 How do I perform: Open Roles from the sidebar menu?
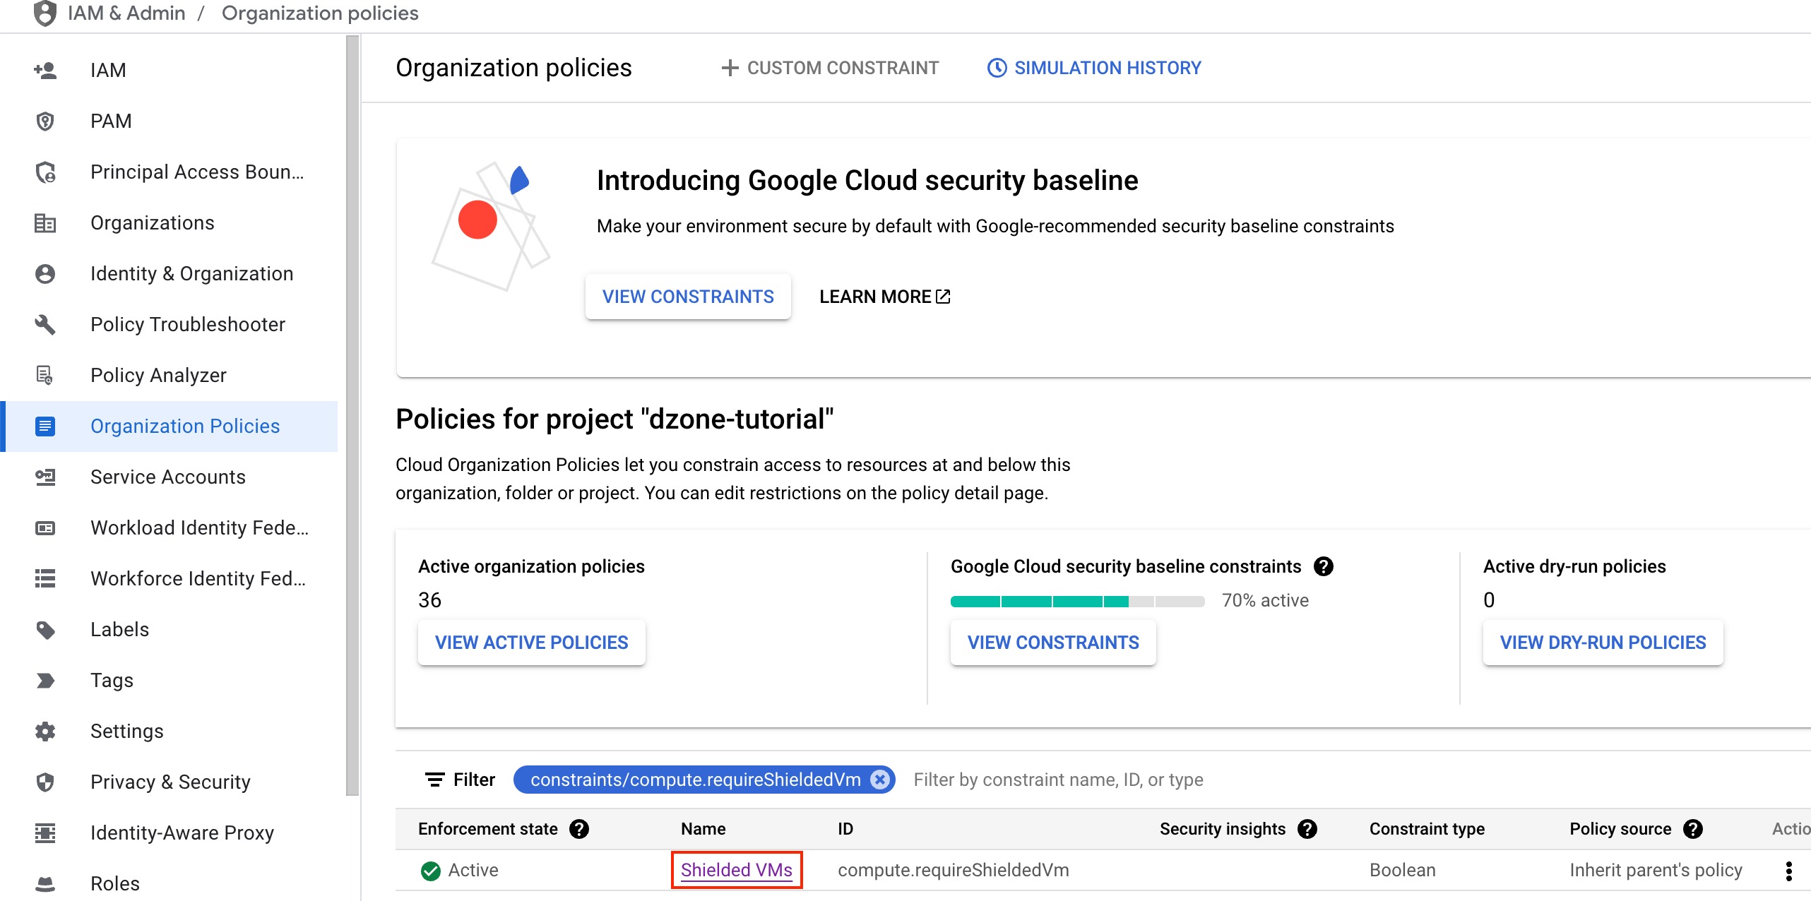pos(114,883)
